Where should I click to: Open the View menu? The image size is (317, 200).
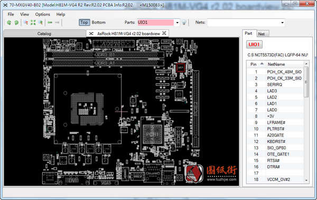click(x=24, y=14)
